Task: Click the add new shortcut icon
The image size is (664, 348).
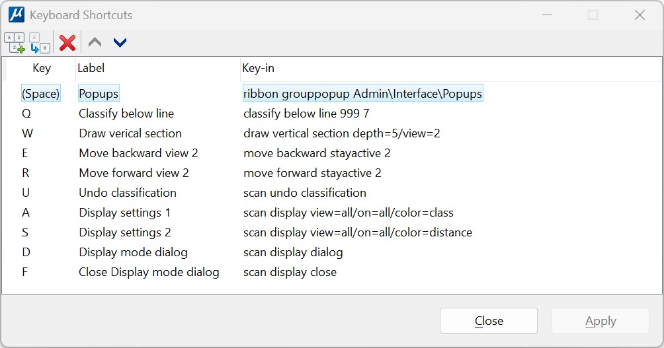Action: [15, 43]
